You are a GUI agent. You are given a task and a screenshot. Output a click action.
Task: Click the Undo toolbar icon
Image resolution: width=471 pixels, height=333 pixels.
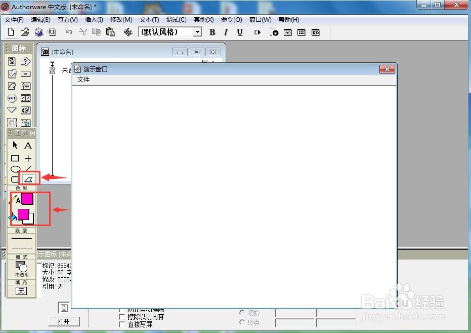pyautogui.click(x=69, y=32)
